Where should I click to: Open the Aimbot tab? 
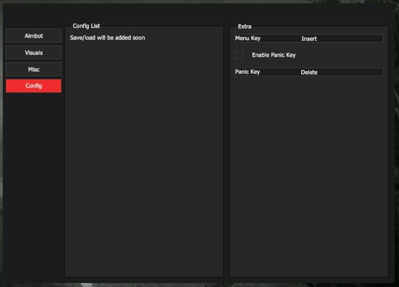34,36
